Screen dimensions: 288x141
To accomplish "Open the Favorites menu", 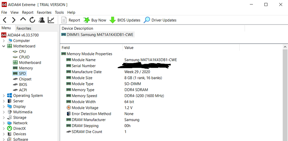I will [44, 12].
